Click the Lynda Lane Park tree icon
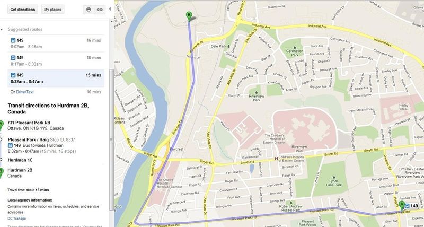424x227 pixels. pyautogui.click(x=334, y=177)
